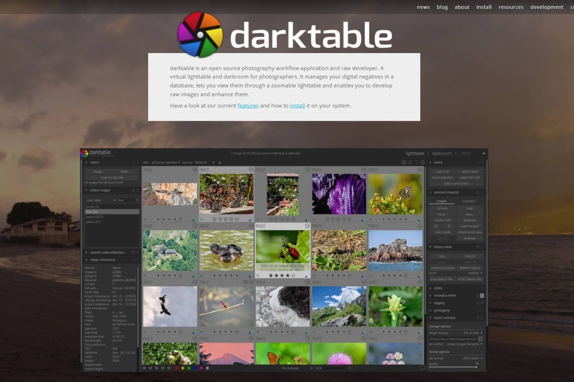This screenshot has width=574, height=382.
Task: Collapse the import module
Action: [x=86, y=162]
